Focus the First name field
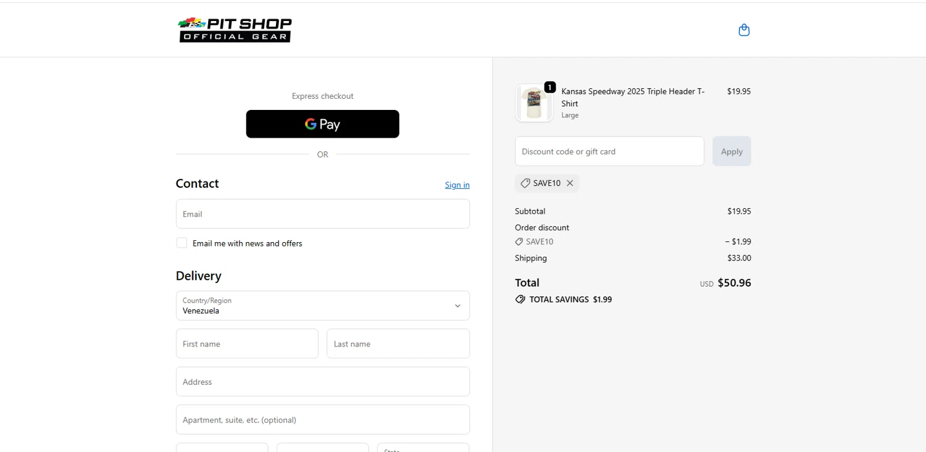 tap(247, 343)
